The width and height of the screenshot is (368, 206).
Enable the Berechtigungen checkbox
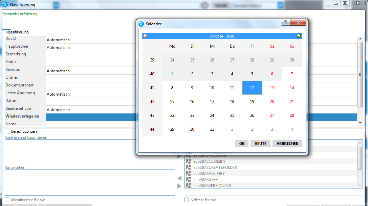[x=8, y=131]
